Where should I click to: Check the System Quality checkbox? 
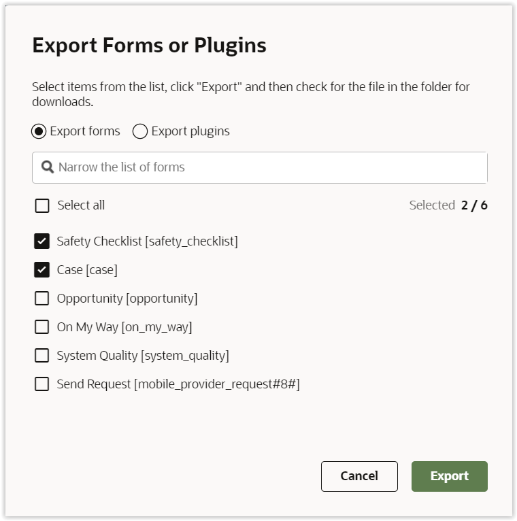point(42,356)
